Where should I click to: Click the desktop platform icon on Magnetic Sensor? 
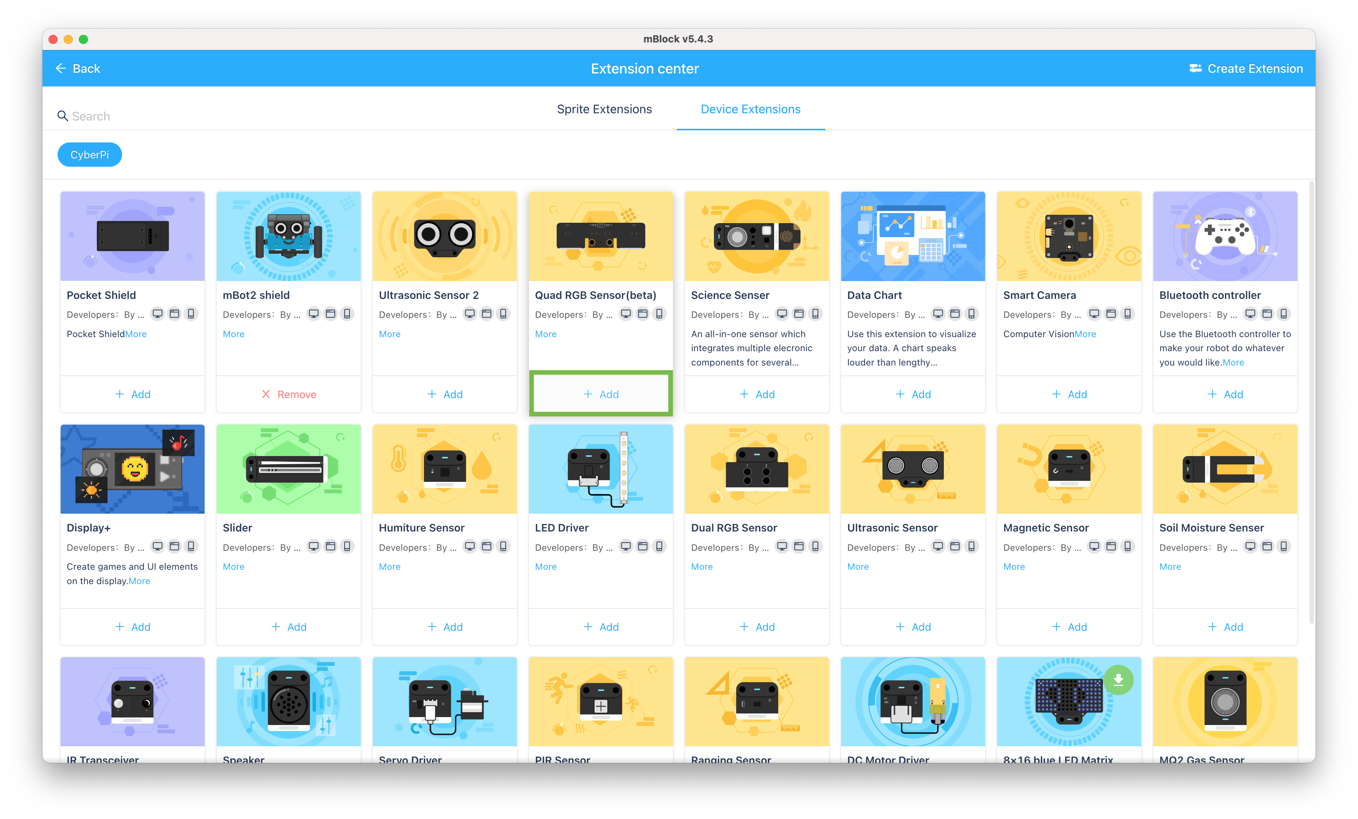(x=1094, y=546)
